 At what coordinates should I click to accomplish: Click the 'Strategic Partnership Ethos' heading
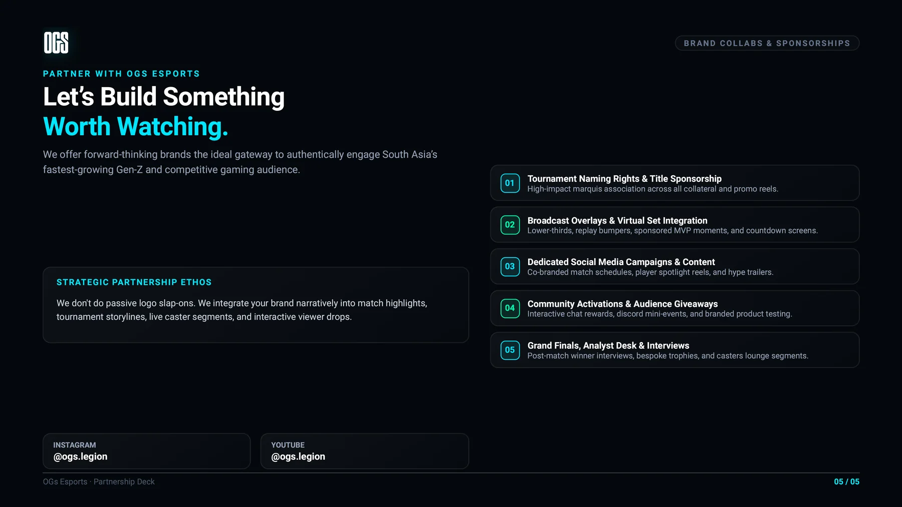click(x=134, y=282)
